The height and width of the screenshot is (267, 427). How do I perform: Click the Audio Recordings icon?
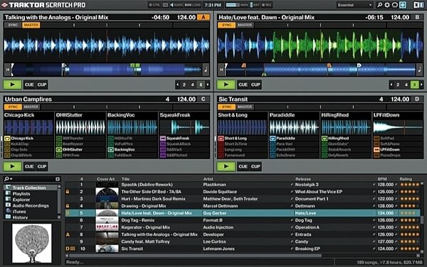[x=8, y=205]
